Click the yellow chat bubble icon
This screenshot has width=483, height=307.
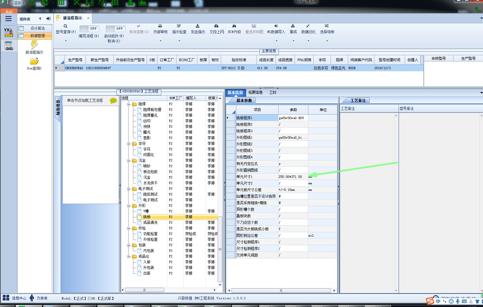[113, 101]
